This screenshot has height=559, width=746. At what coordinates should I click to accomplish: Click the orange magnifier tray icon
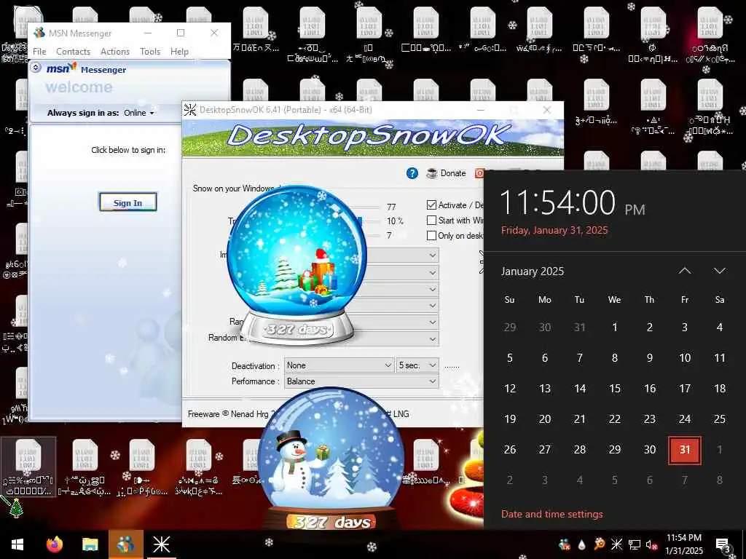[599, 544]
